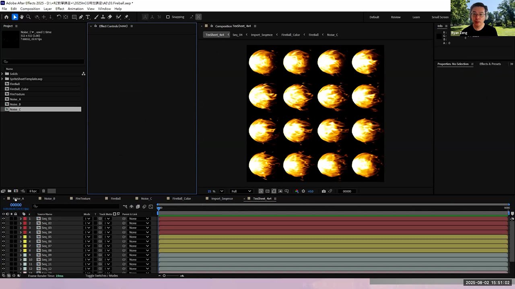Click the reset exposure icon
Screen dimensions: 515x289
303,191
